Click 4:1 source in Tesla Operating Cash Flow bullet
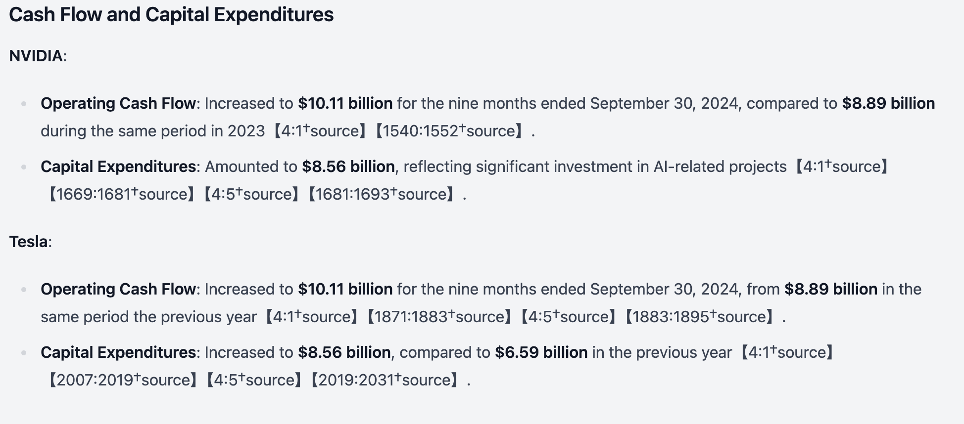 (x=312, y=317)
